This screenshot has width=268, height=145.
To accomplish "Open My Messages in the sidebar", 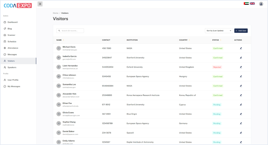I will (x=14, y=86).
